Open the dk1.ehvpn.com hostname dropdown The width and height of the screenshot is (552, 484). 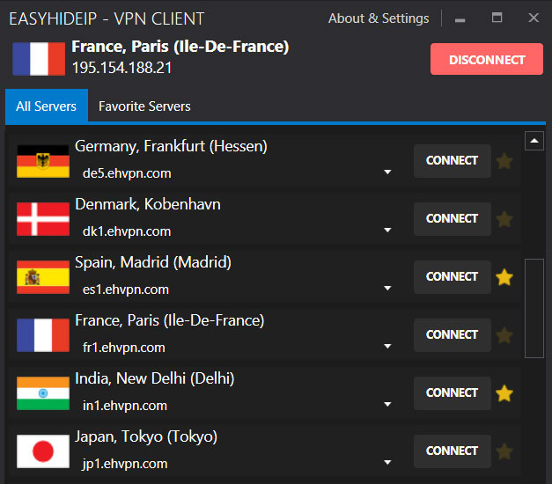[x=387, y=231]
